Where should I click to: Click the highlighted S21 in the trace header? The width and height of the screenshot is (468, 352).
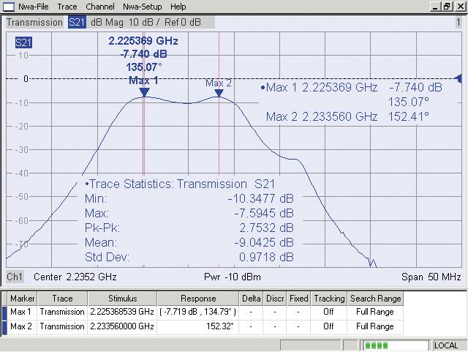(77, 23)
